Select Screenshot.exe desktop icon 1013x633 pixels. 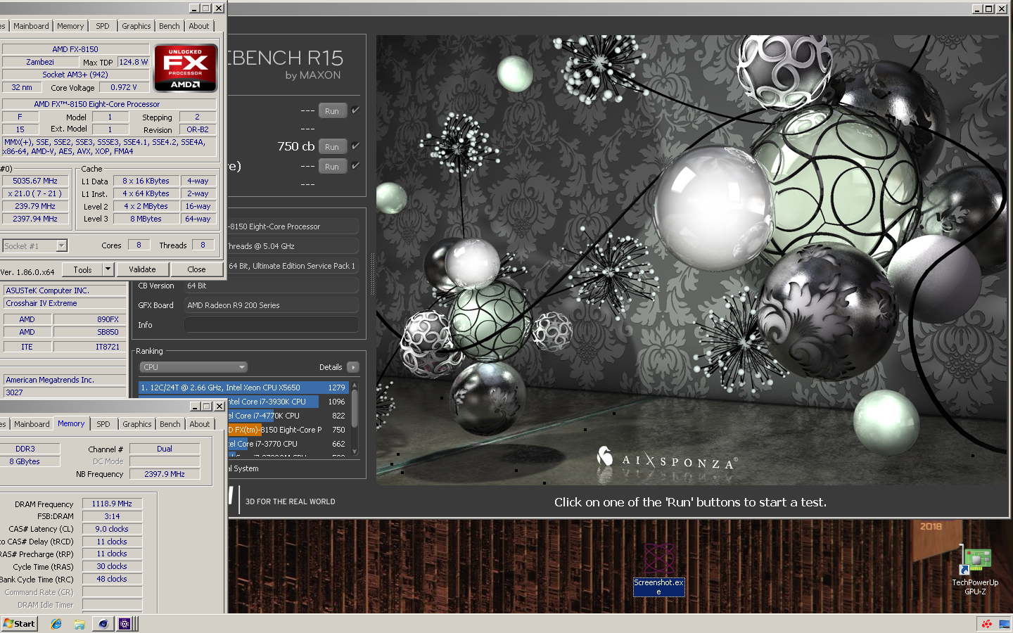659,570
